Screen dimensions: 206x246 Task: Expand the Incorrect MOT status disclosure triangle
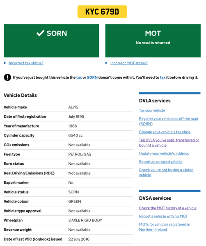[106, 63]
